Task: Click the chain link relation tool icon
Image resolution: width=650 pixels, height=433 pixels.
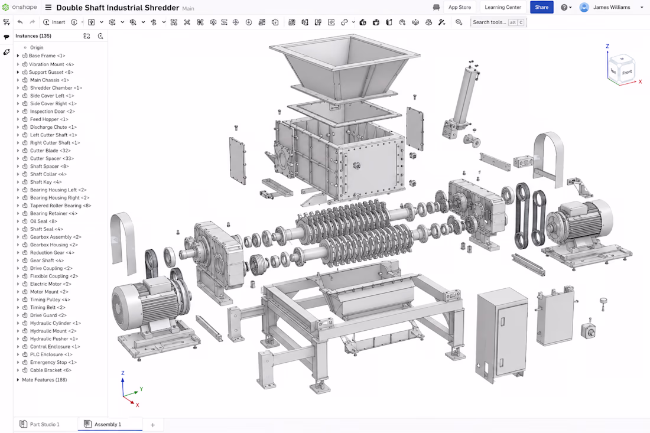Action: (344, 22)
